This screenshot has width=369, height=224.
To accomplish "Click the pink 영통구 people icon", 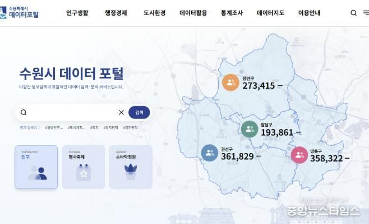I will pyautogui.click(x=299, y=155).
